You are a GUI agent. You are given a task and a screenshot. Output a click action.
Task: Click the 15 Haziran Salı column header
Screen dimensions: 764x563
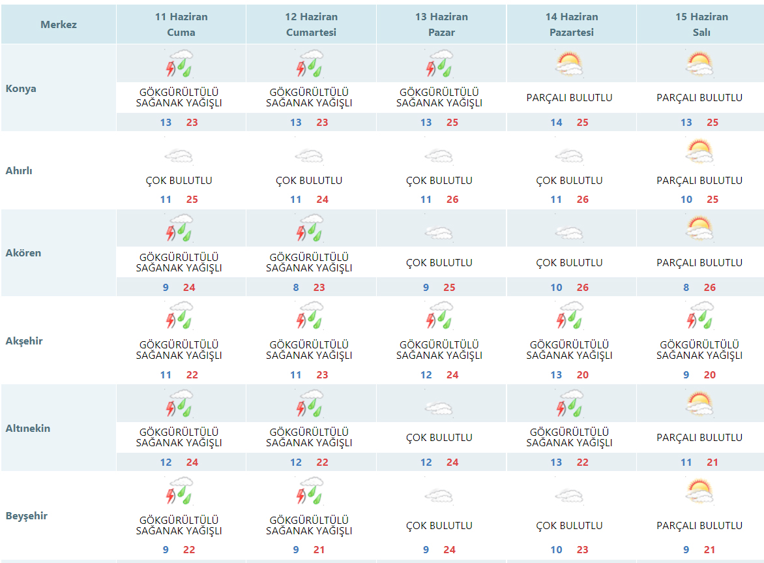tap(701, 25)
